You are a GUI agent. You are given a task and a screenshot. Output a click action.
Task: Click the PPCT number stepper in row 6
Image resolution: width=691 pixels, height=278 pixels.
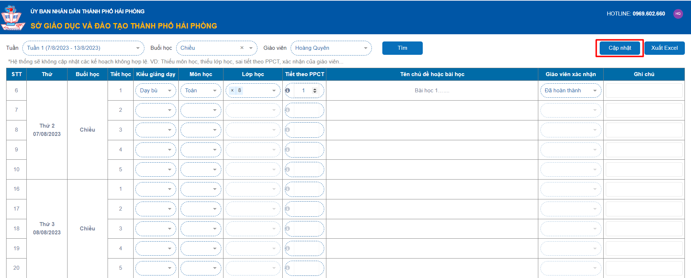pos(315,91)
